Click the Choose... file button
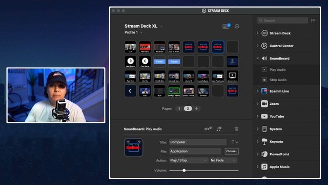This screenshot has height=185, width=328. (x=232, y=151)
